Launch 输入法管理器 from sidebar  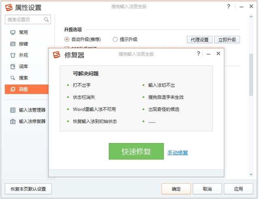(x=28, y=110)
